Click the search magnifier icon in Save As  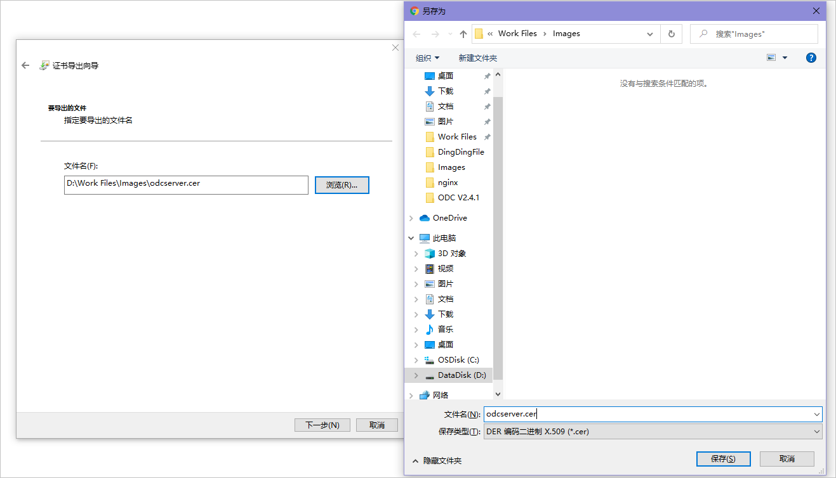pyautogui.click(x=703, y=34)
